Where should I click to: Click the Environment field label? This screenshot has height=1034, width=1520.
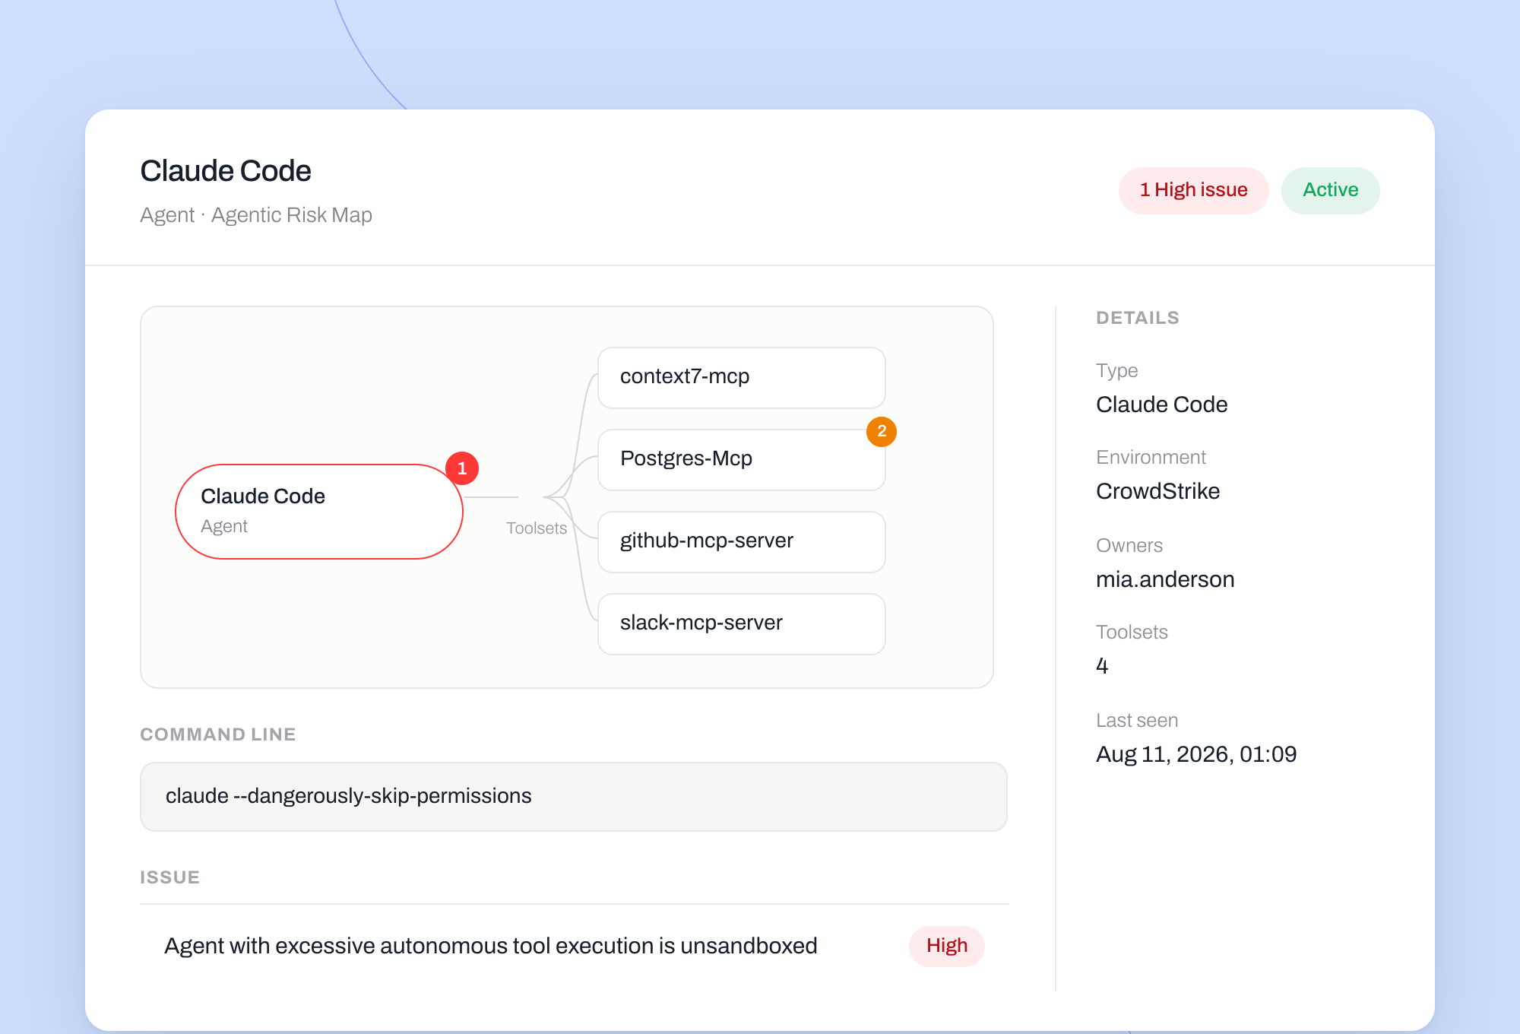click(x=1151, y=457)
